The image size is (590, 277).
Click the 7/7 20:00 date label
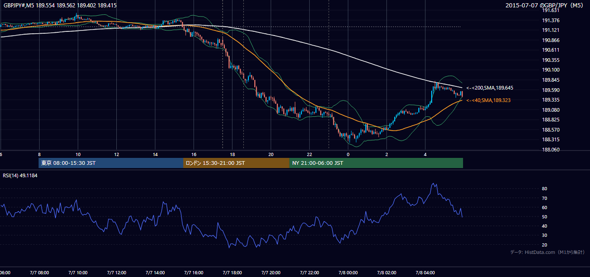point(271,272)
